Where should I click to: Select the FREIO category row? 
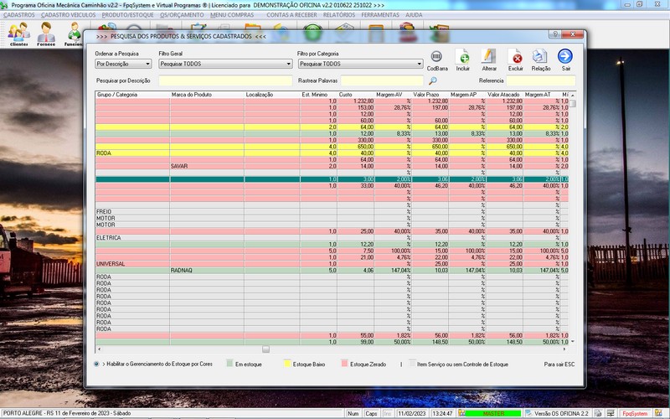pos(132,212)
